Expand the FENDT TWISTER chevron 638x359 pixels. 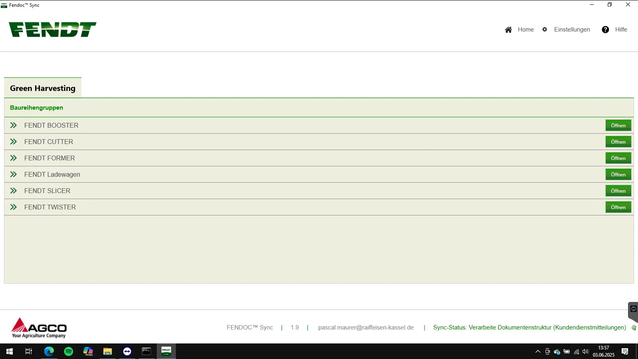coord(14,207)
